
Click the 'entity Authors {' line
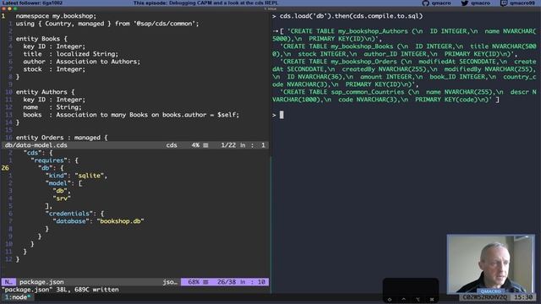tap(45, 92)
